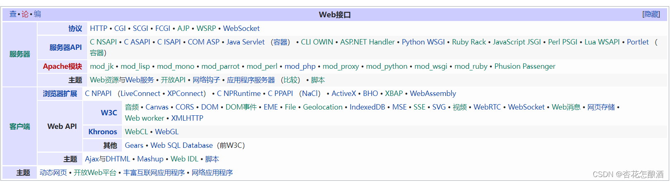Open the C NSAPI link
The height and width of the screenshot is (182, 670).
[x=103, y=42]
